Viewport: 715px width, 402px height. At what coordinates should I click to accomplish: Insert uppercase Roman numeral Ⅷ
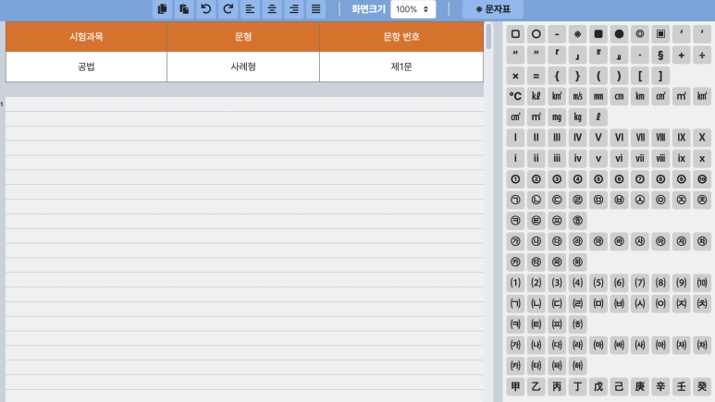point(660,138)
